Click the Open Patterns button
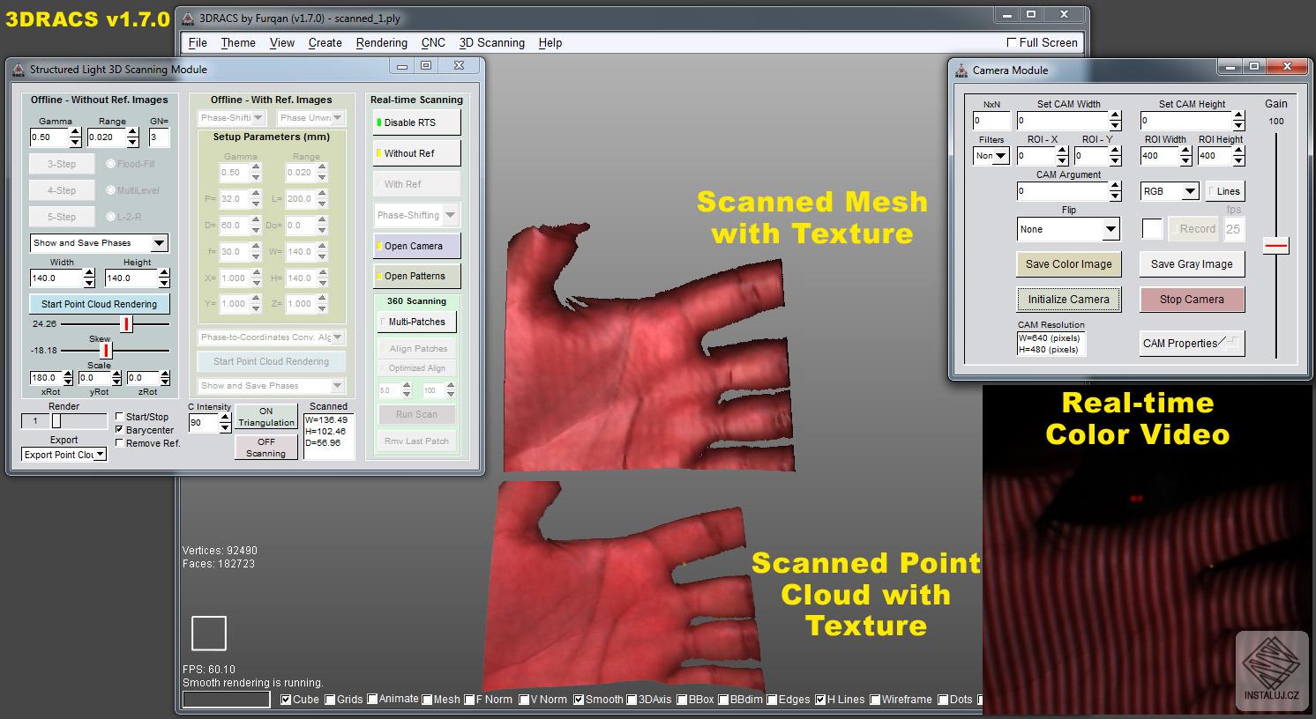Image resolution: width=1316 pixels, height=719 pixels. coord(416,276)
